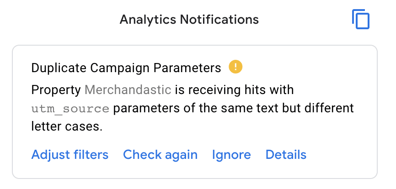The image size is (396, 189).
Task: Click the Merchandastic property name
Action: click(x=128, y=90)
